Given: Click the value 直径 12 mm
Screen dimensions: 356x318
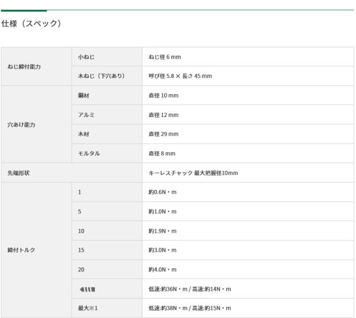Looking at the screenshot, I should [164, 115].
